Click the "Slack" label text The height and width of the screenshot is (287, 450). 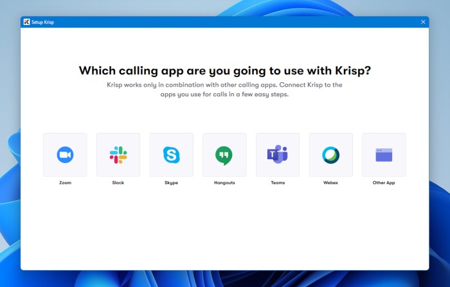click(x=118, y=182)
